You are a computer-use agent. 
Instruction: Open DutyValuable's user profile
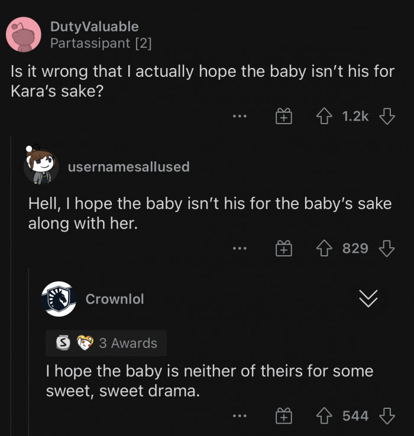[95, 27]
